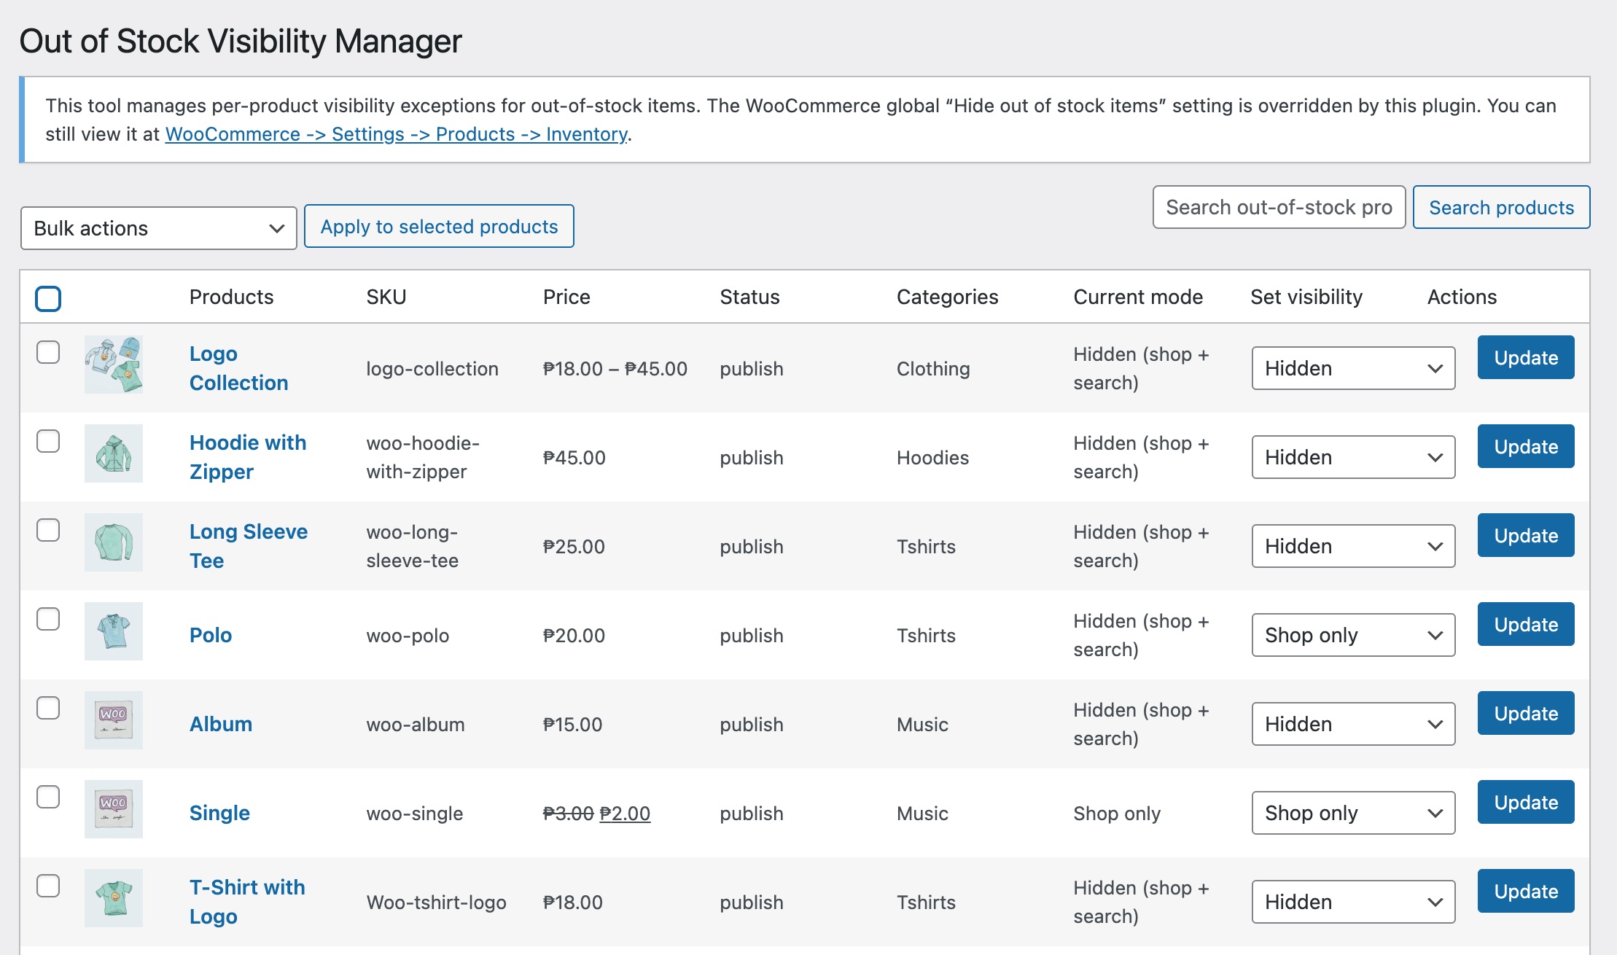Tick the checkbox for the Single product
This screenshot has height=955, width=1617.
(48, 797)
